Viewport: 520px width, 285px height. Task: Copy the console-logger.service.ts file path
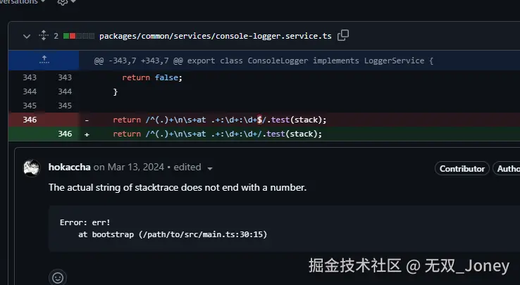pyautogui.click(x=343, y=35)
